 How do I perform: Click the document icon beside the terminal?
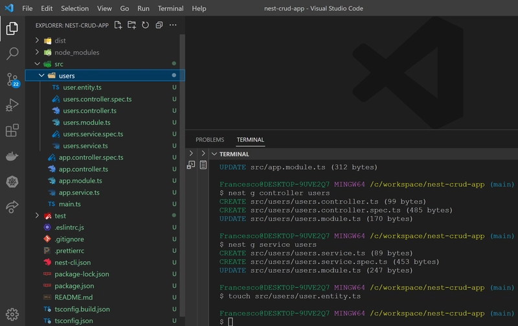[203, 165]
